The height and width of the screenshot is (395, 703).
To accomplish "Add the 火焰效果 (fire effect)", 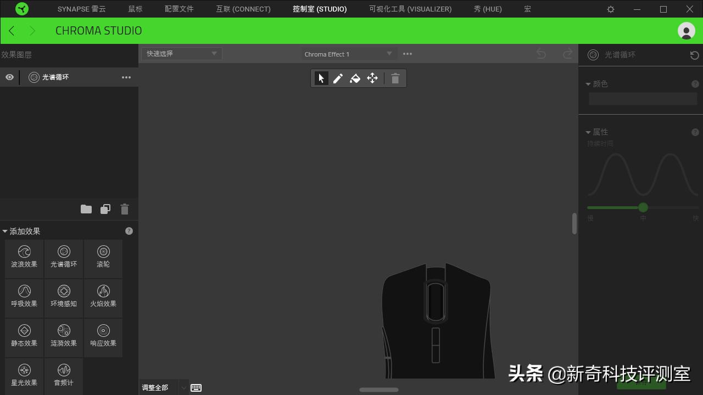I will (103, 298).
